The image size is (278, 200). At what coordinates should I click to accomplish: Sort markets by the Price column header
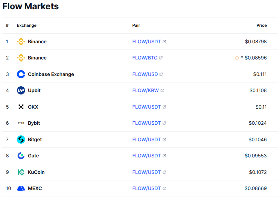261,25
